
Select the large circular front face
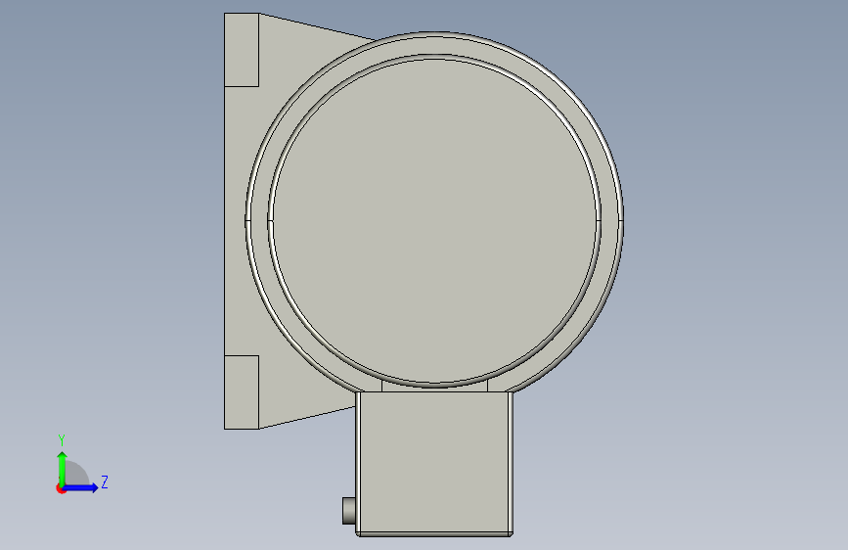[433, 221]
